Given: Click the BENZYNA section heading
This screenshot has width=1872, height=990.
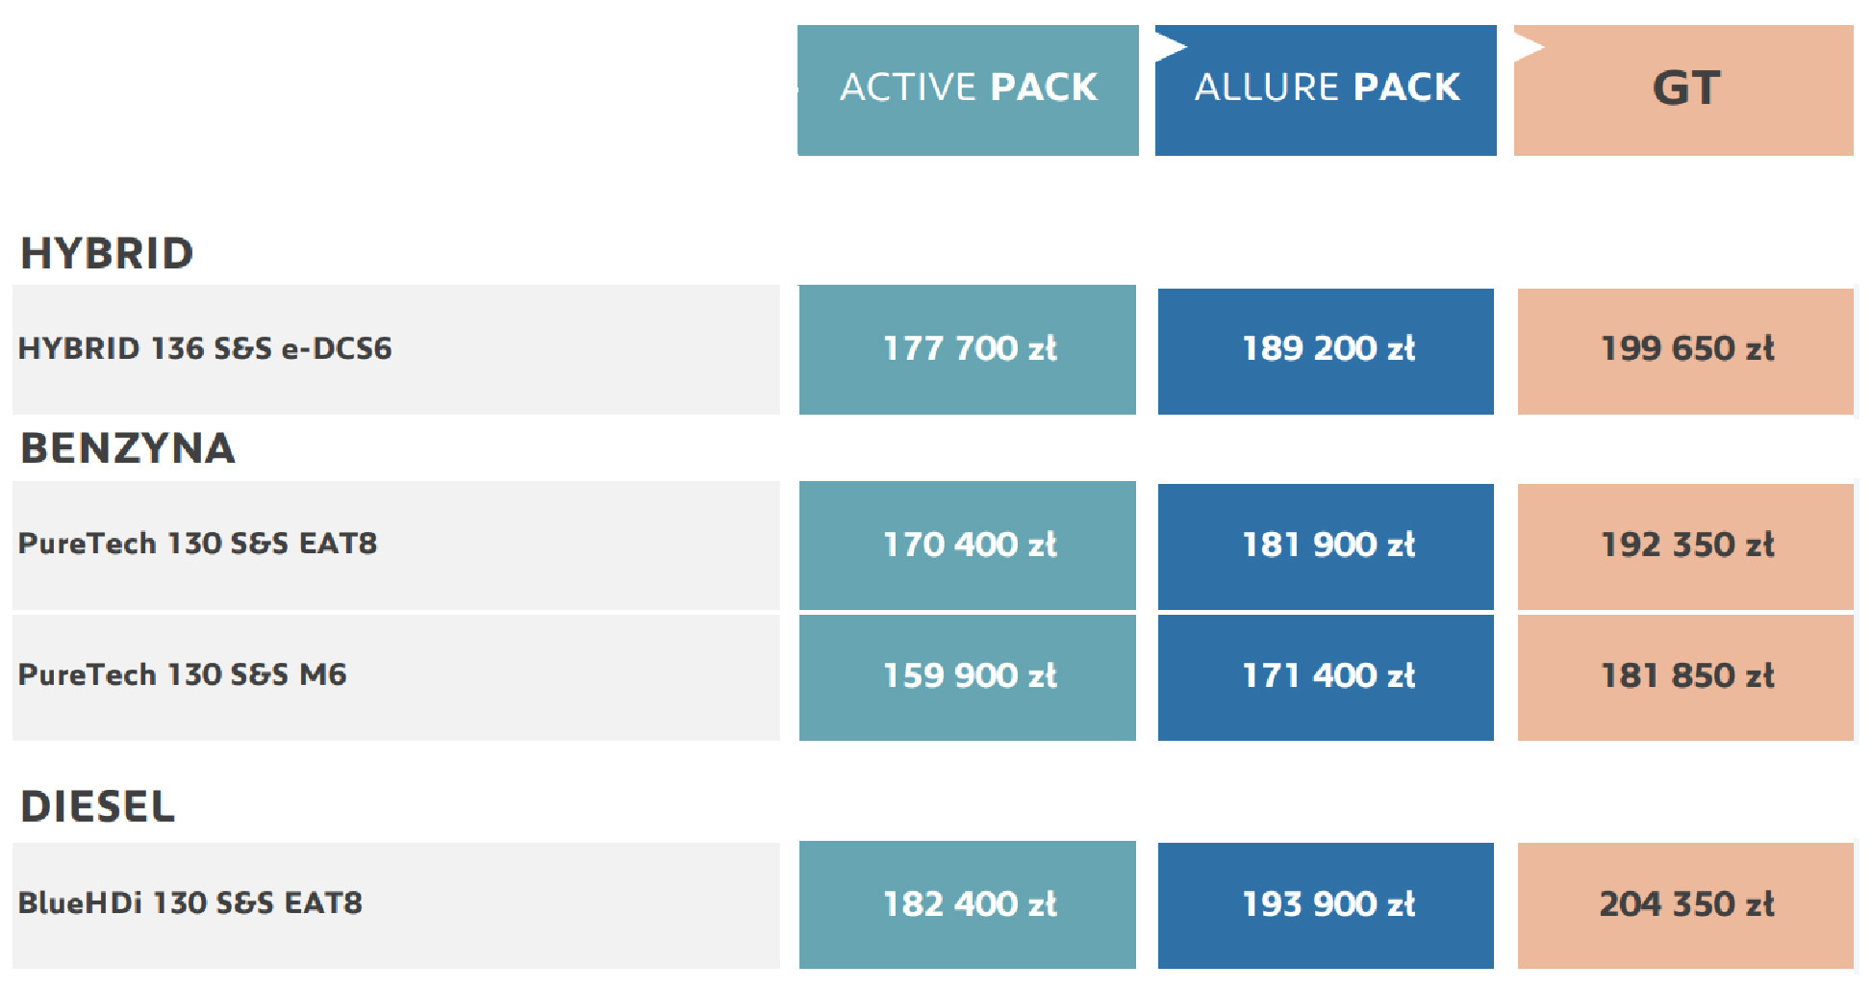Looking at the screenshot, I should (128, 448).
